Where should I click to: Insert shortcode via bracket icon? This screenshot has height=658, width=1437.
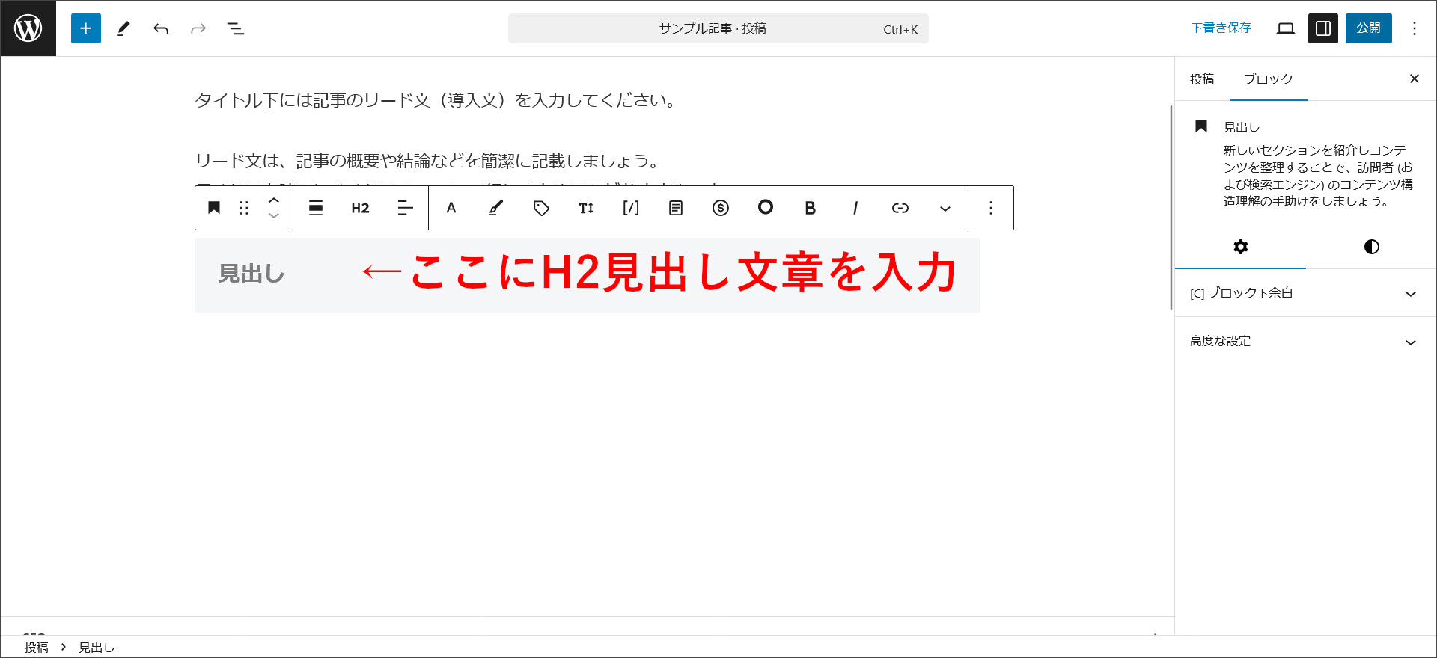[631, 208]
